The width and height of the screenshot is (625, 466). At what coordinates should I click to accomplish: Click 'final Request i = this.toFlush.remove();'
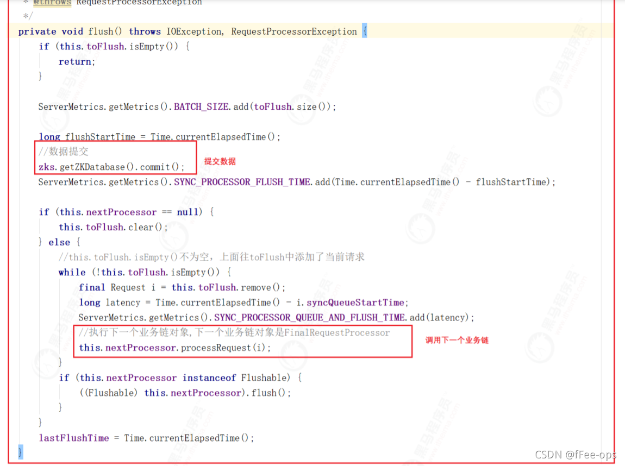[x=182, y=287]
